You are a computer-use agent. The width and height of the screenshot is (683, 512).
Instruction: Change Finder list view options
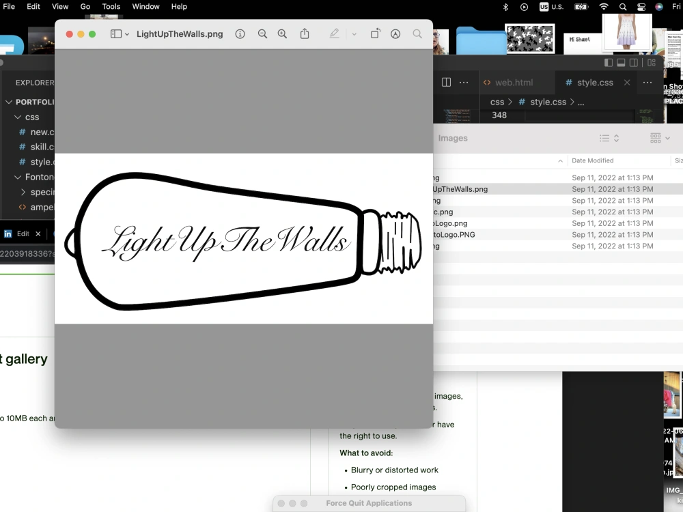609,138
